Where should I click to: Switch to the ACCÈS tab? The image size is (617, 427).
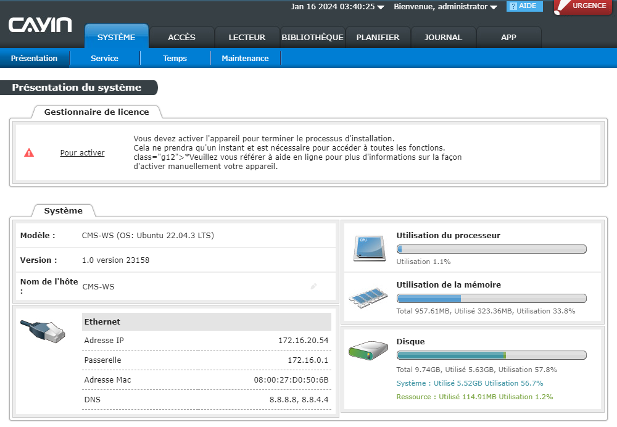click(181, 38)
